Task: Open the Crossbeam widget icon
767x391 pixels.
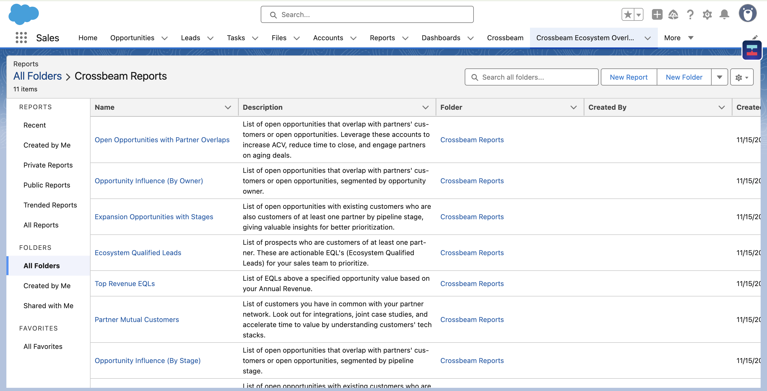Action: pyautogui.click(x=752, y=51)
